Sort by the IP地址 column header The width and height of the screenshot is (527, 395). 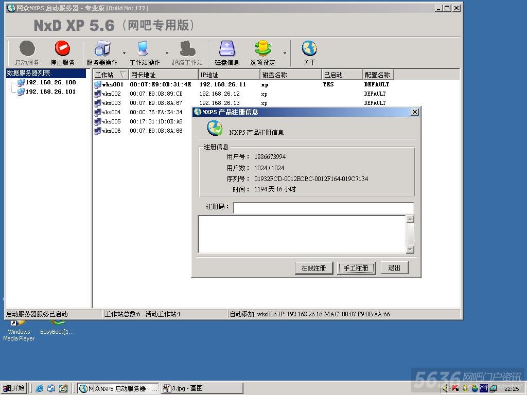point(229,75)
